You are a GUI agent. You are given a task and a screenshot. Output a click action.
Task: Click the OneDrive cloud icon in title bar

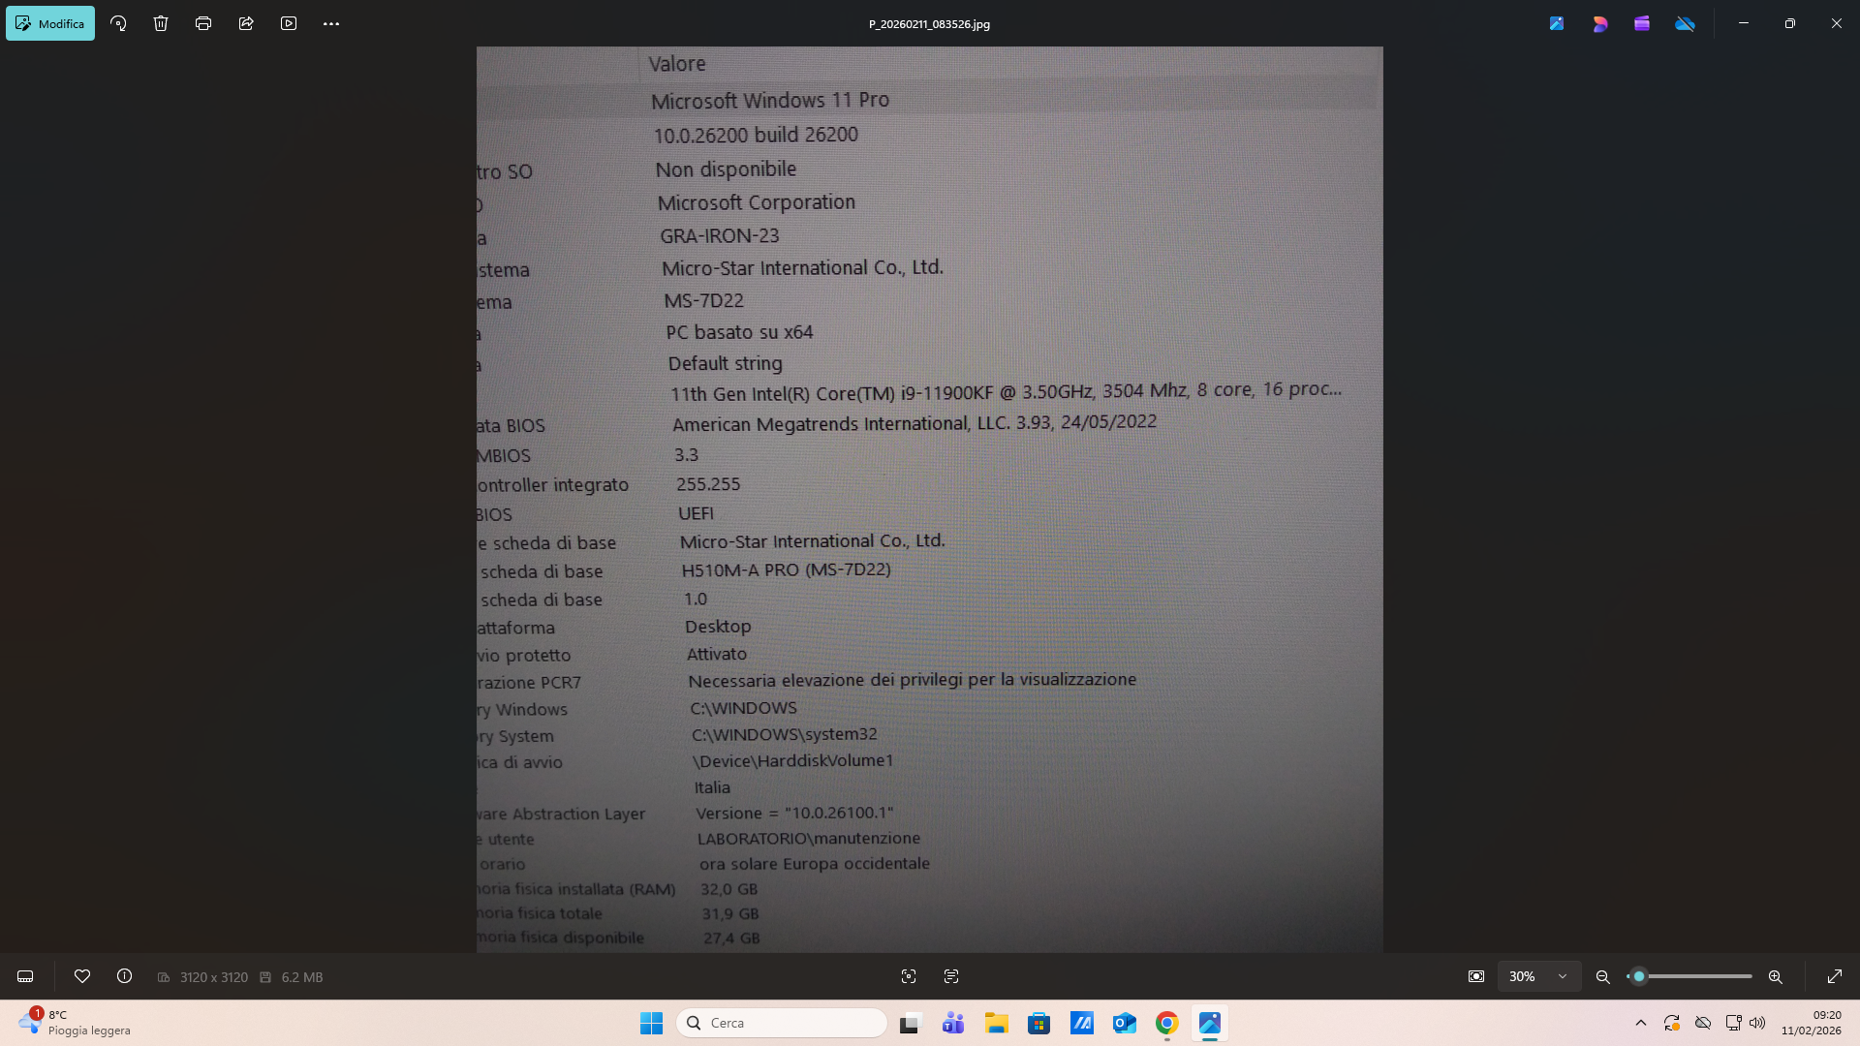pyautogui.click(x=1686, y=23)
